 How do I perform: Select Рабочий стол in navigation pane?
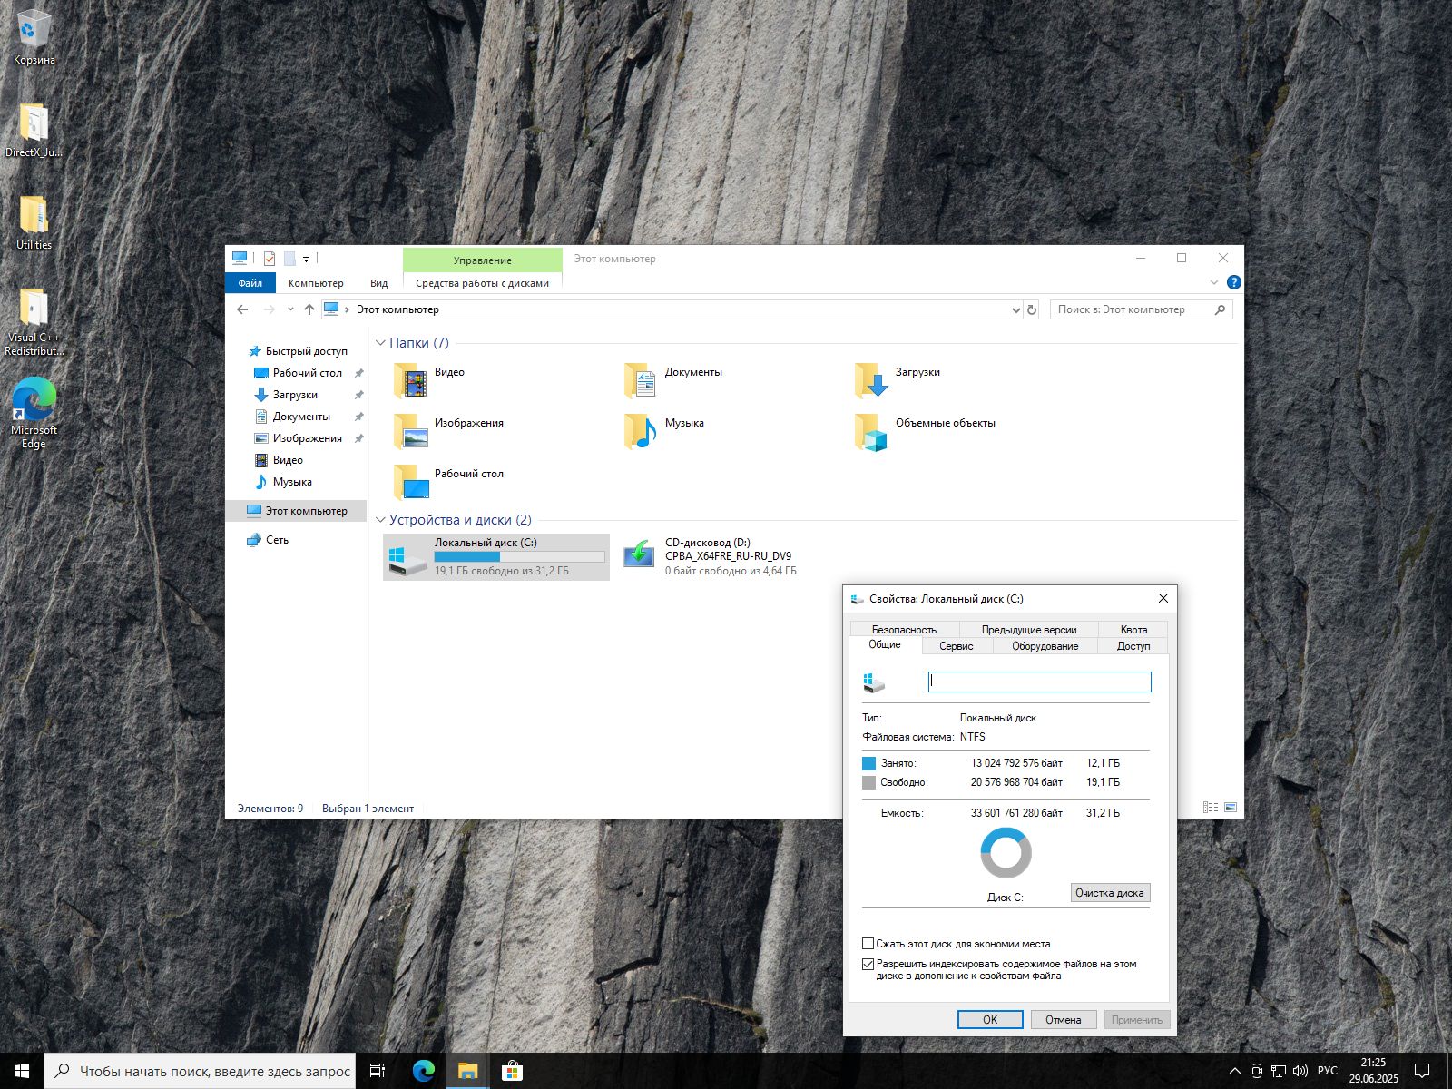click(307, 373)
